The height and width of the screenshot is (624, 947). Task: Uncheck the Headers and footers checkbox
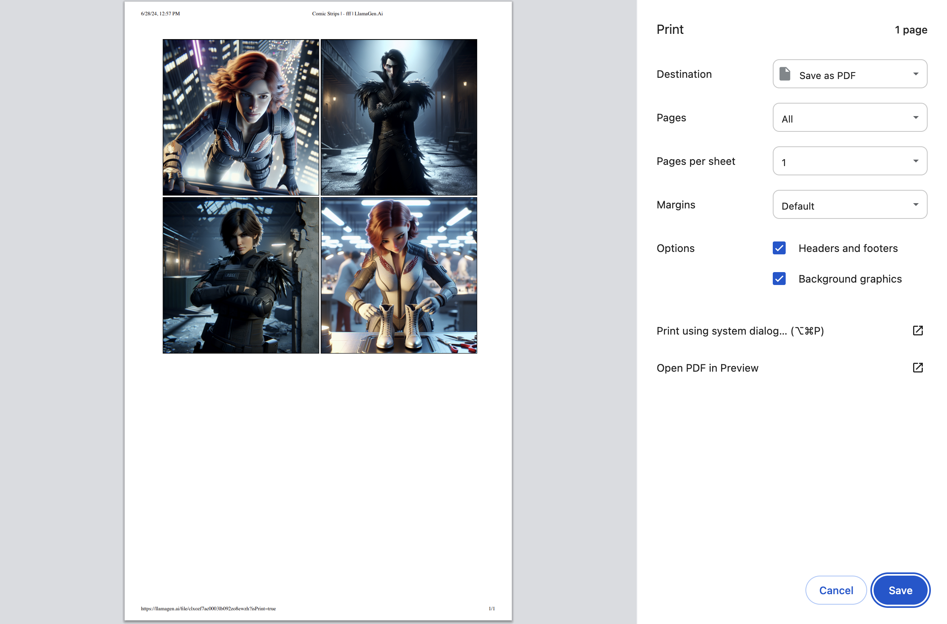coord(779,248)
